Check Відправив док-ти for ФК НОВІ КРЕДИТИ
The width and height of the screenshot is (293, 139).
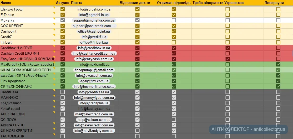(137, 131)
